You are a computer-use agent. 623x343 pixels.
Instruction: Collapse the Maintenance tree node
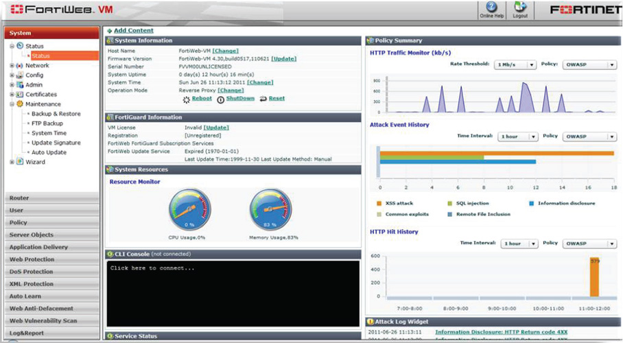point(12,104)
